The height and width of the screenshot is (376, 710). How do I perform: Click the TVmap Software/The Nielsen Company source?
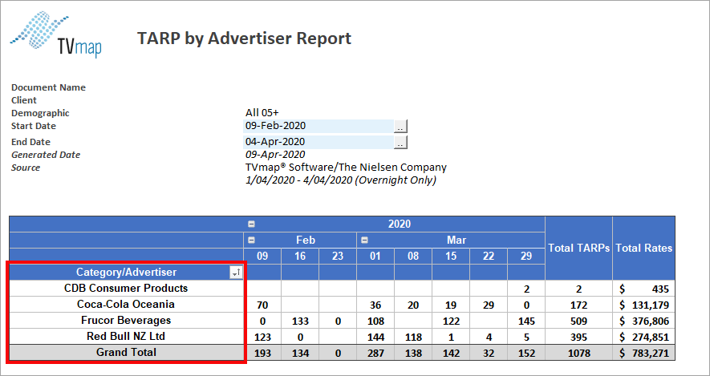tap(346, 168)
